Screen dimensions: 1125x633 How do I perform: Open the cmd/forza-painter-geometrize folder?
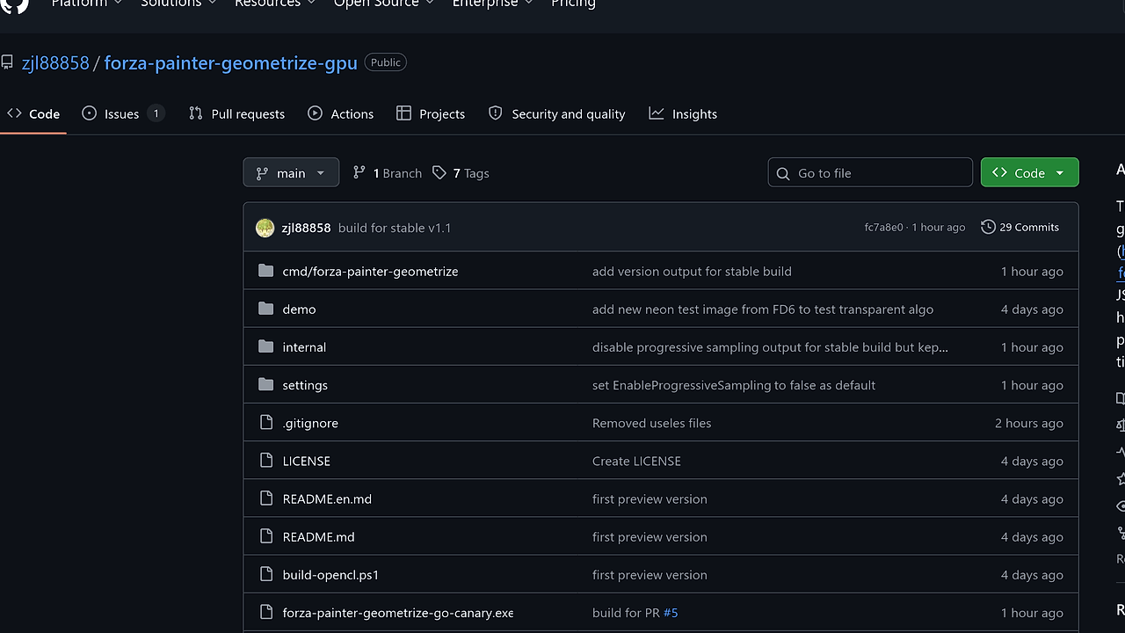(x=370, y=271)
